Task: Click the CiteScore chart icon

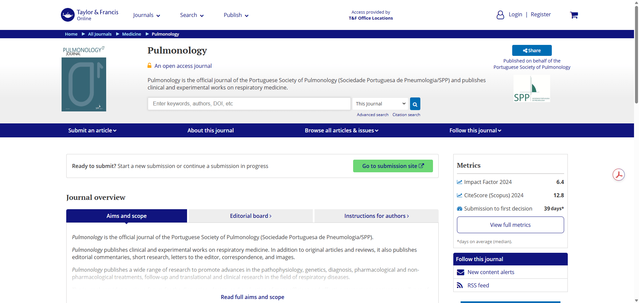Action: [460, 195]
